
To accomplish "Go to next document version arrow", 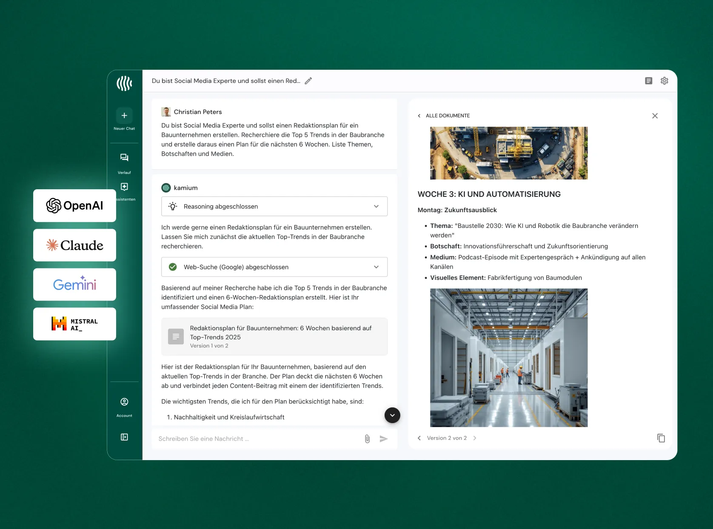I will pos(475,438).
